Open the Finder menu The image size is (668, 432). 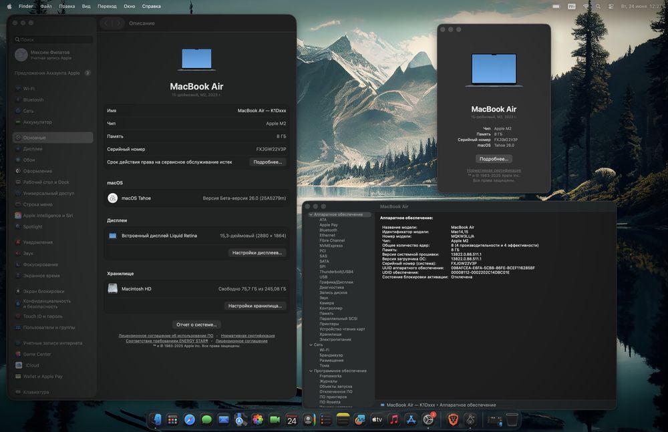click(x=25, y=7)
